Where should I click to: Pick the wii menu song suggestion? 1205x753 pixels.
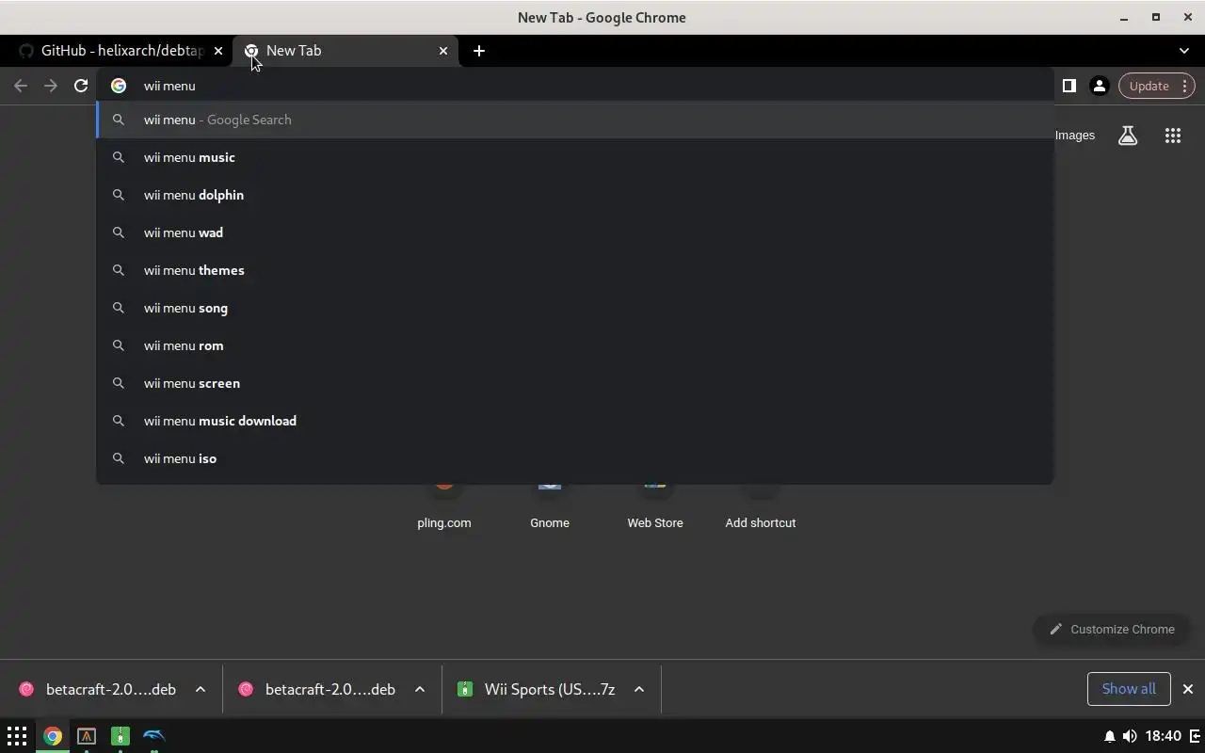574,308
